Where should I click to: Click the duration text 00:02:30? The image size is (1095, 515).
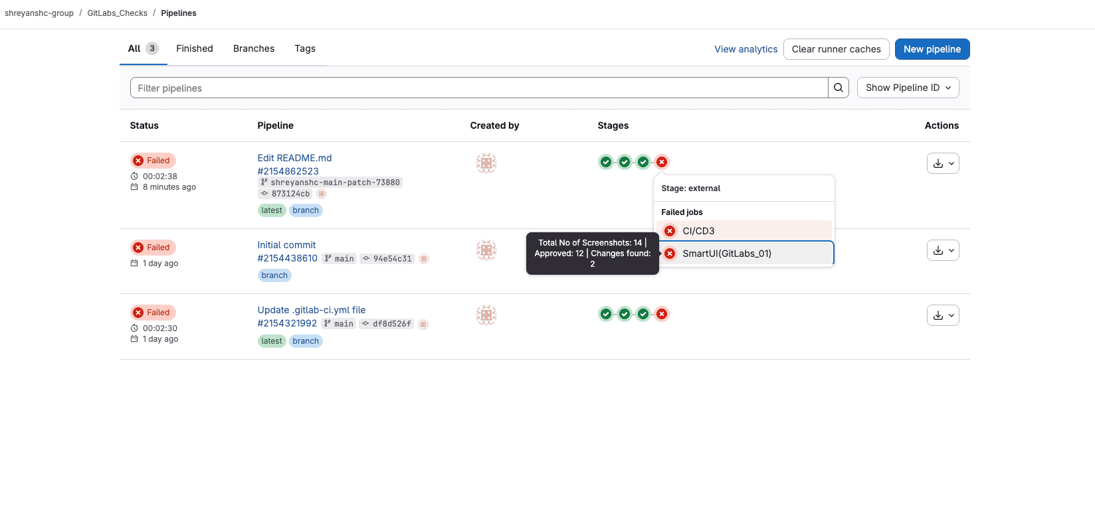(x=160, y=329)
